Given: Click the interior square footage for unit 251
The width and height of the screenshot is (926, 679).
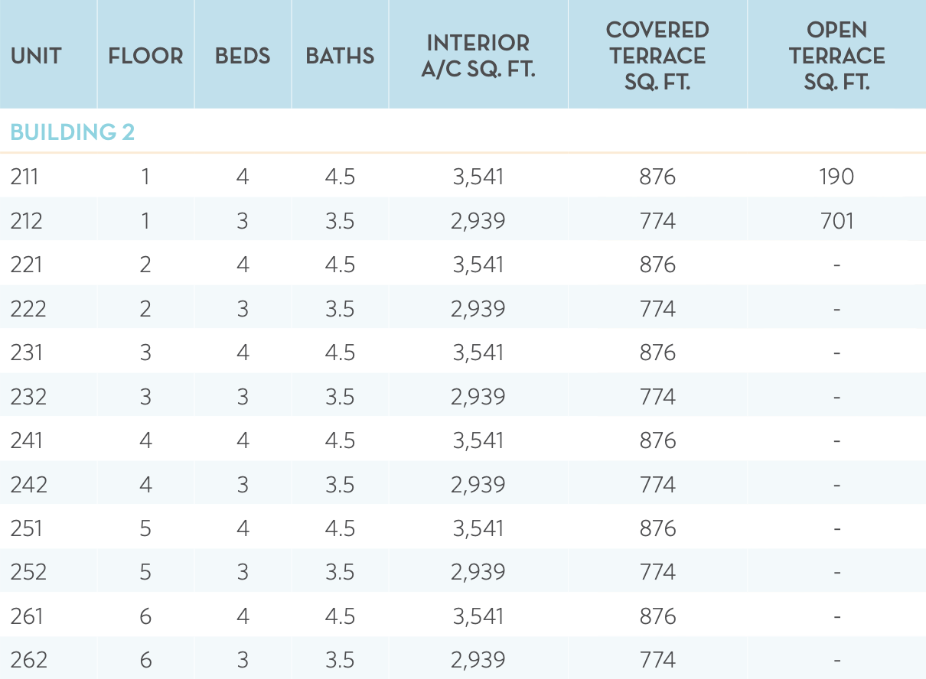Looking at the screenshot, I should (478, 528).
